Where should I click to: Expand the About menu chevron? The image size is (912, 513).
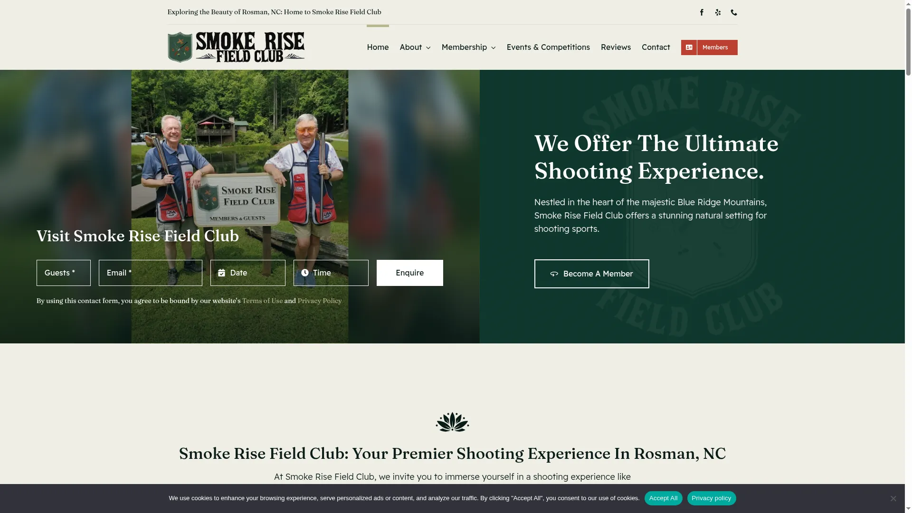pyautogui.click(x=428, y=47)
